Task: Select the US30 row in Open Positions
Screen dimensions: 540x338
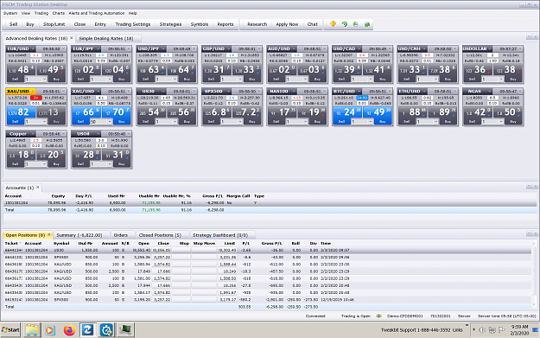Action: (267, 250)
